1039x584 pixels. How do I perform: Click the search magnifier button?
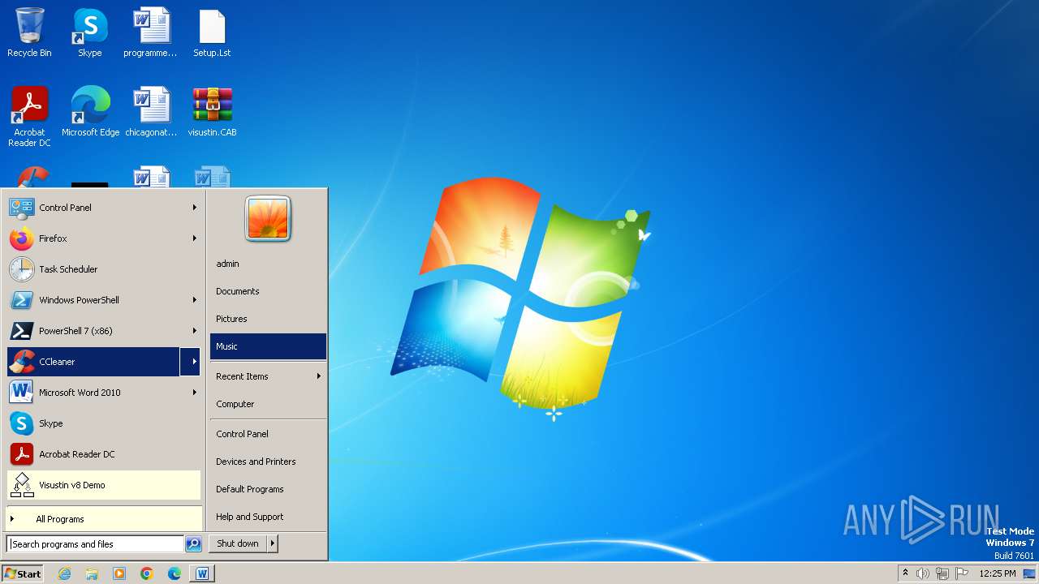click(x=193, y=544)
